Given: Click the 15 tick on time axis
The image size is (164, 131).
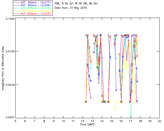Looking at the screenshot, I should (x=111, y=121).
